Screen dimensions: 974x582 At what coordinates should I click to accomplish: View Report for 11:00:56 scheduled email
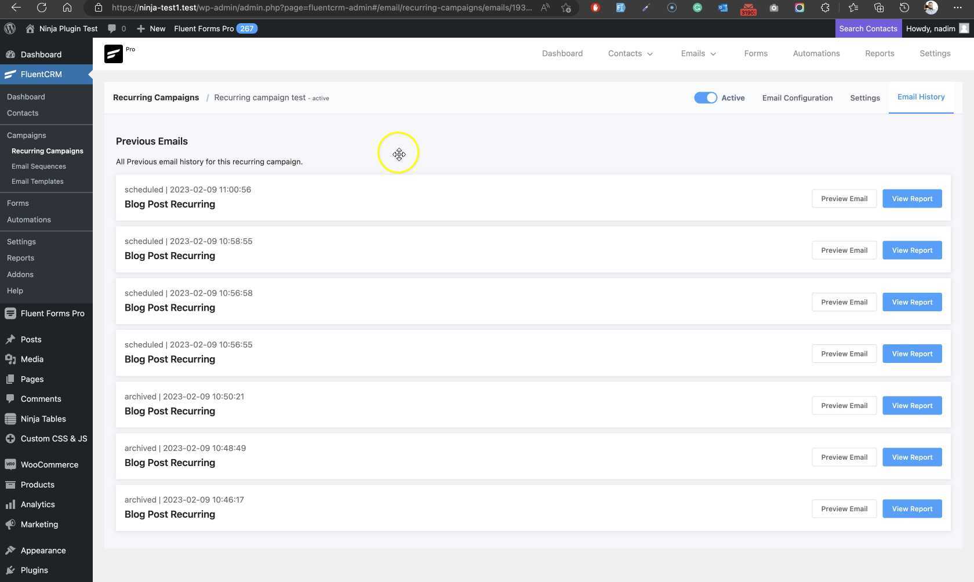tap(911, 199)
